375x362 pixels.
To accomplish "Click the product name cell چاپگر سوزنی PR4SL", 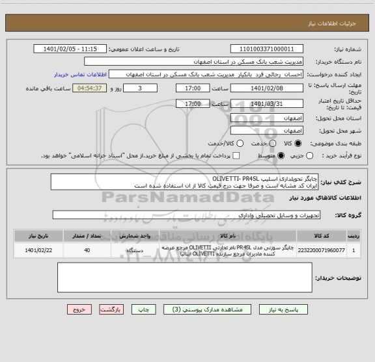I will (x=228, y=250).
